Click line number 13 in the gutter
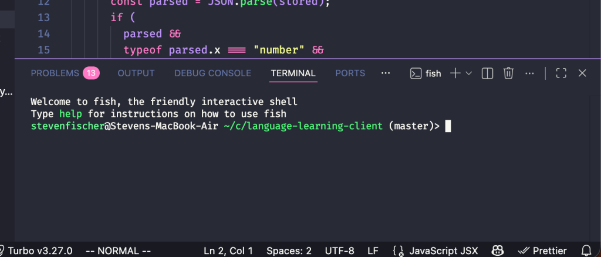 (43, 18)
